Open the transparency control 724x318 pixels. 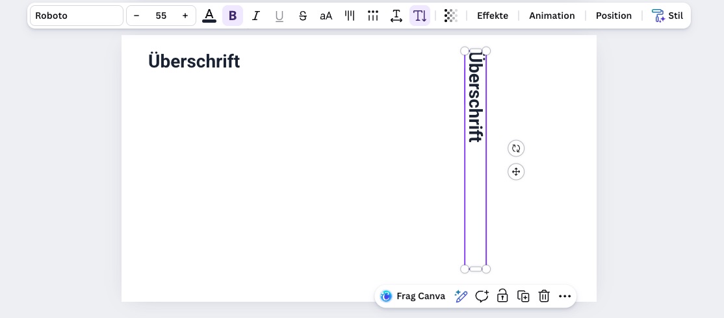450,16
